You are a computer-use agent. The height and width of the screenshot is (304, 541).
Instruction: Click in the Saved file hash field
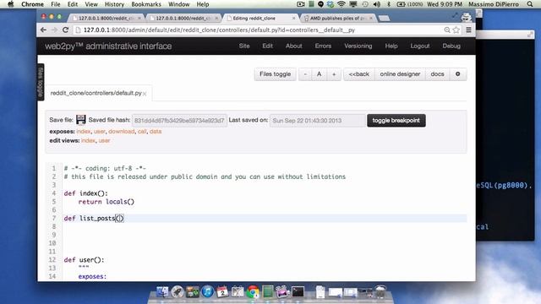point(179,120)
